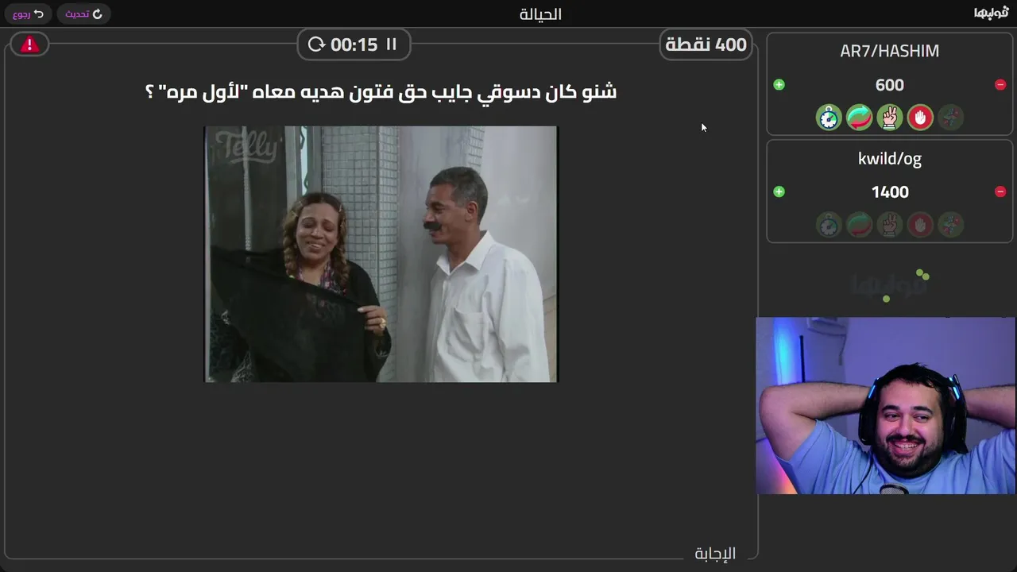Click the kwild/og team name
This screenshot has height=572, width=1017.
click(x=890, y=159)
